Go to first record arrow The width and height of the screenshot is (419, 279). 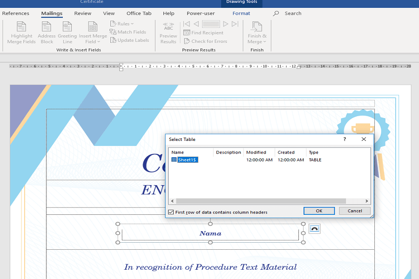point(187,24)
